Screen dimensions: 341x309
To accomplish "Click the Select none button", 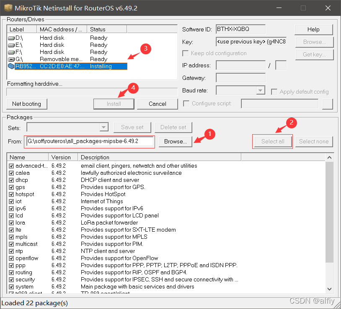I will pos(314,142).
